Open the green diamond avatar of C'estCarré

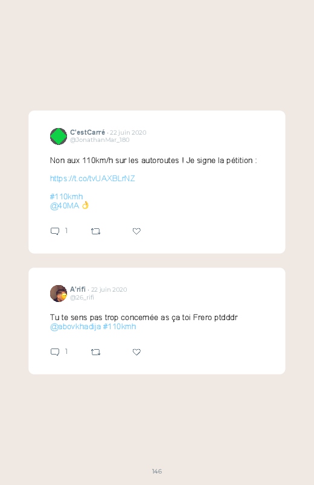59,137
